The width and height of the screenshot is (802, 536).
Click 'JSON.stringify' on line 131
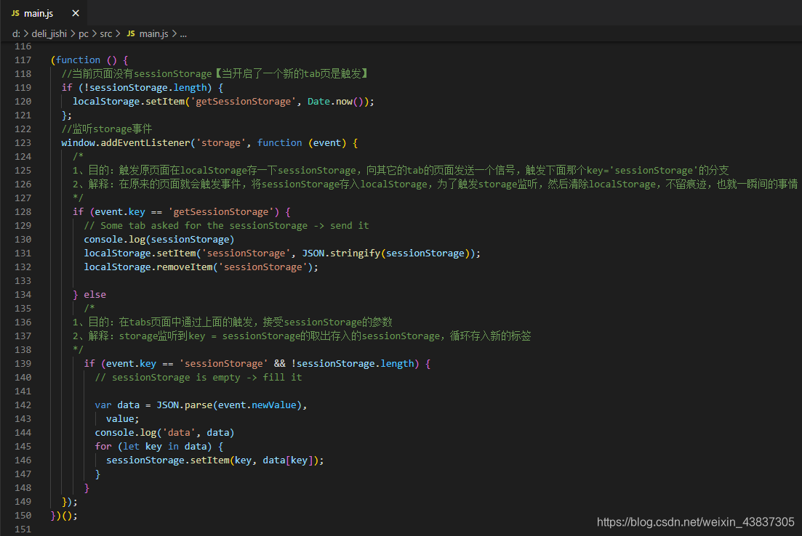(341, 253)
